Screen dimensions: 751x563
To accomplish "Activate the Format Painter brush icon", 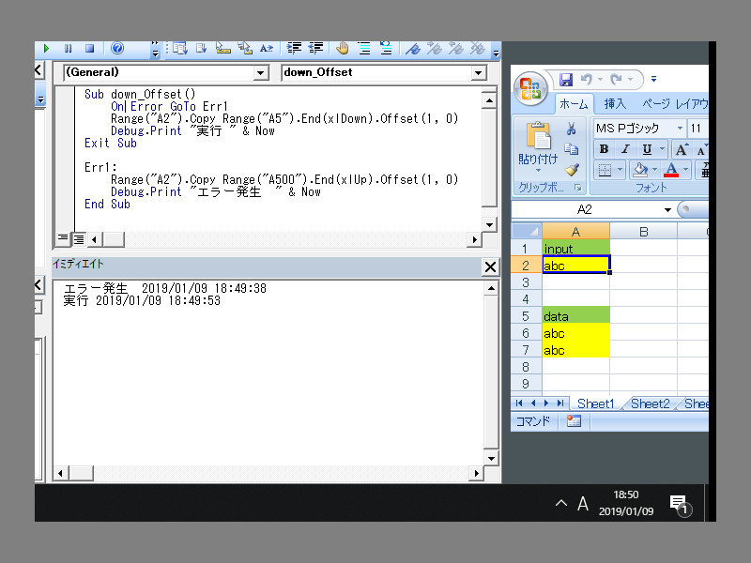I will coord(572,170).
